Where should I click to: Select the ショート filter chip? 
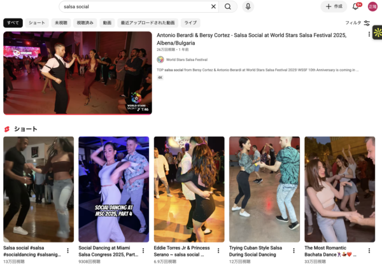click(x=37, y=23)
